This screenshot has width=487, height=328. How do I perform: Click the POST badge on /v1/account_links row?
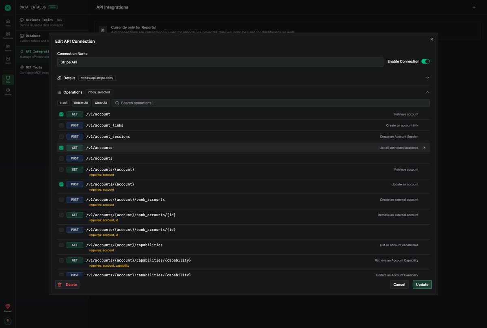pyautogui.click(x=75, y=126)
